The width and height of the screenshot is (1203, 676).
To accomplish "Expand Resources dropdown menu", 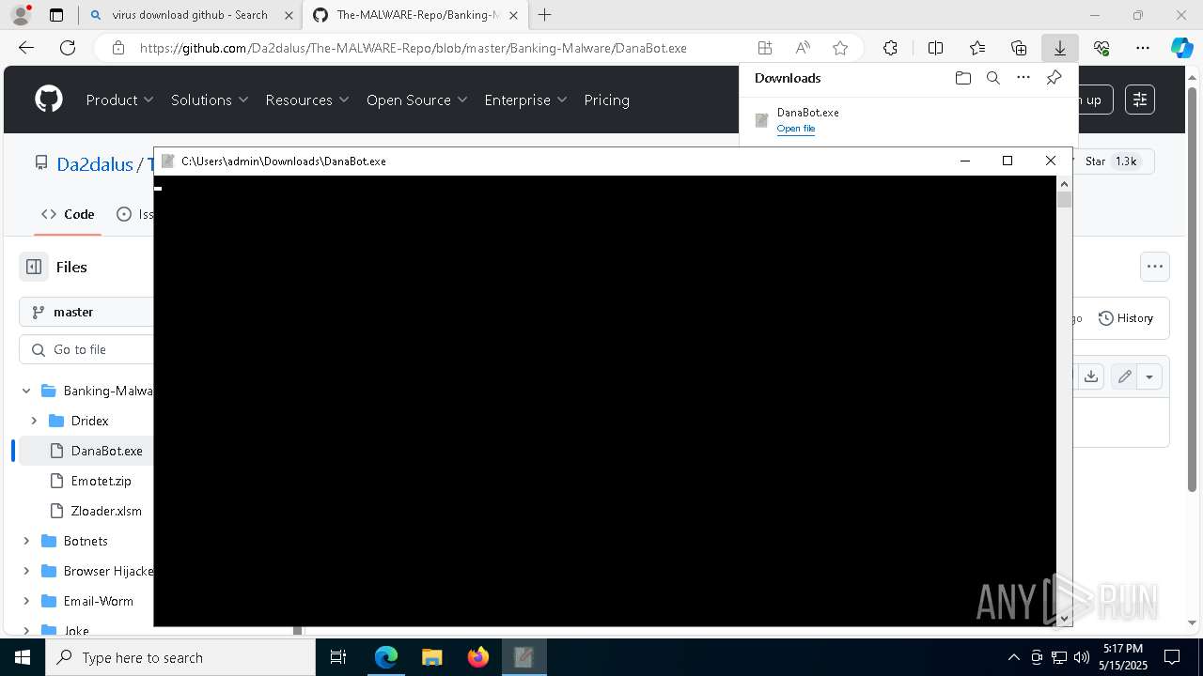I will coord(307,100).
